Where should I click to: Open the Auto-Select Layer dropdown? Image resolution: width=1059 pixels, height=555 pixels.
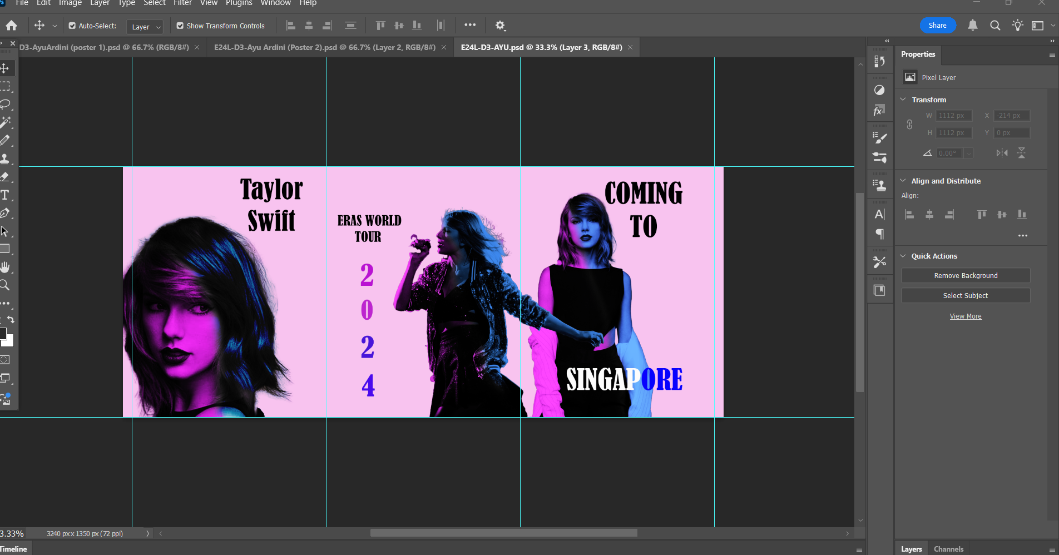click(x=145, y=27)
